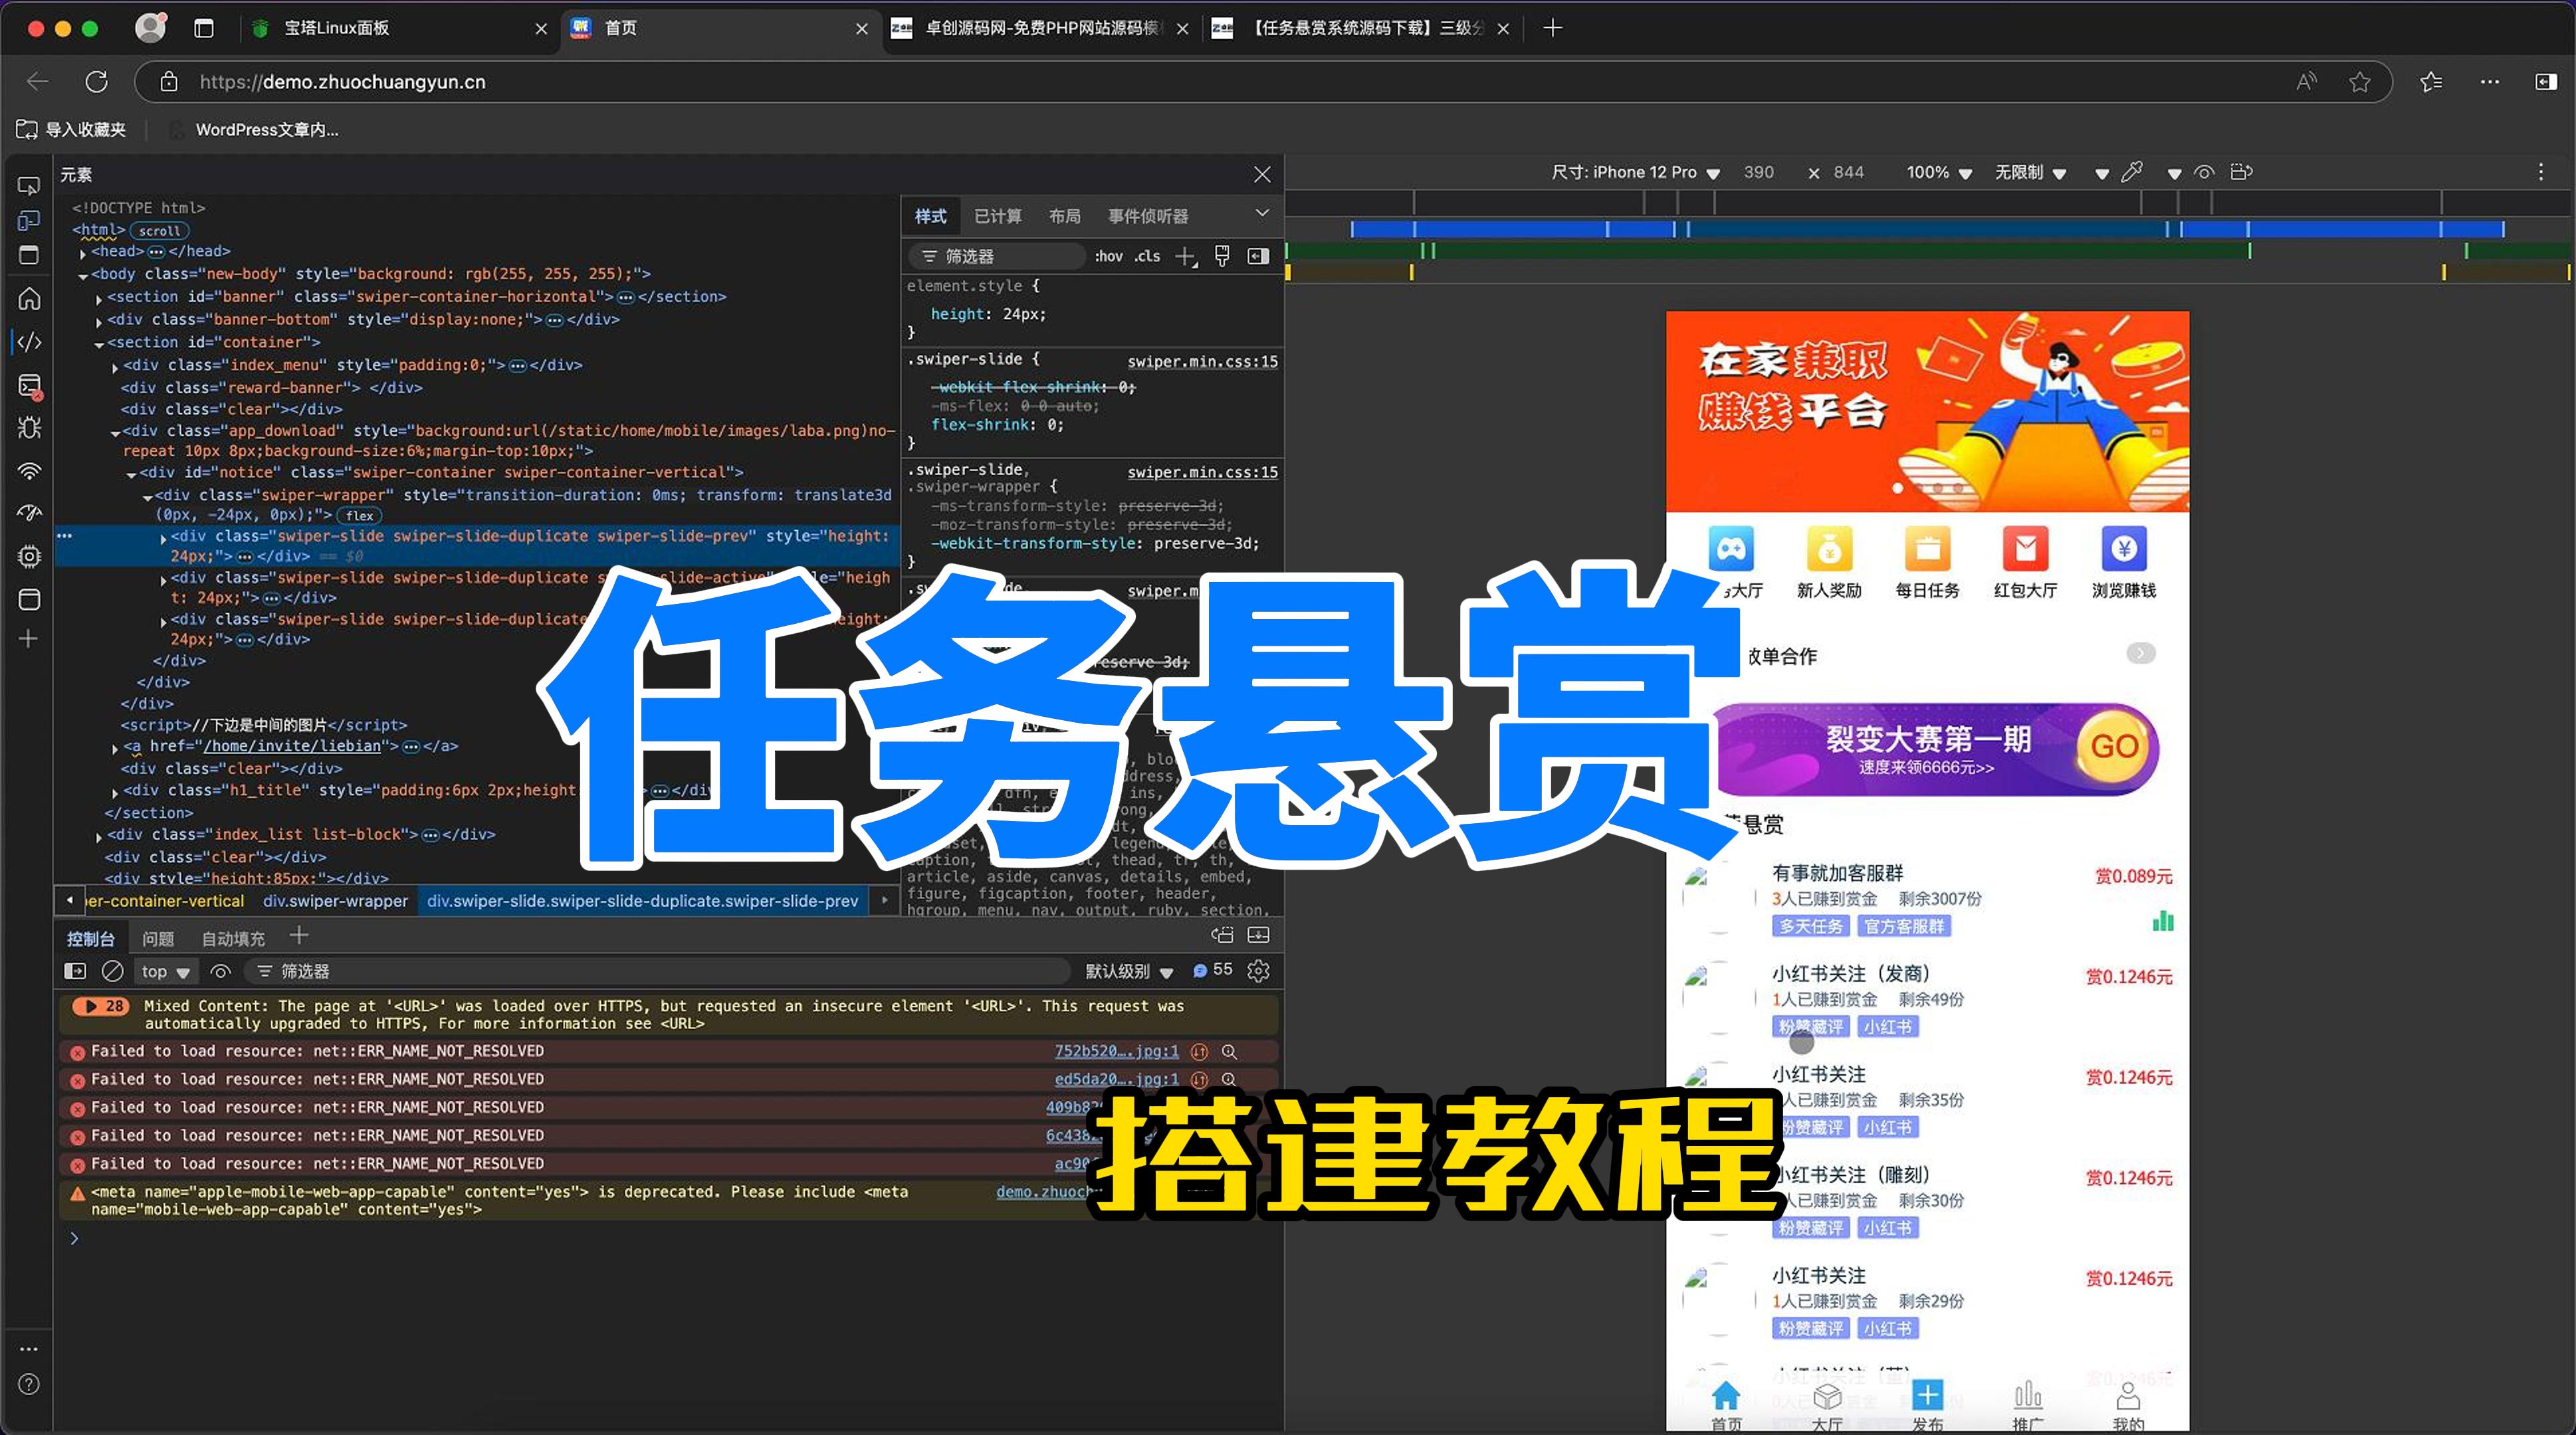The width and height of the screenshot is (2576, 1435).
Task: Toggle device emulation icon in DevTools sidebar
Action: 29,221
